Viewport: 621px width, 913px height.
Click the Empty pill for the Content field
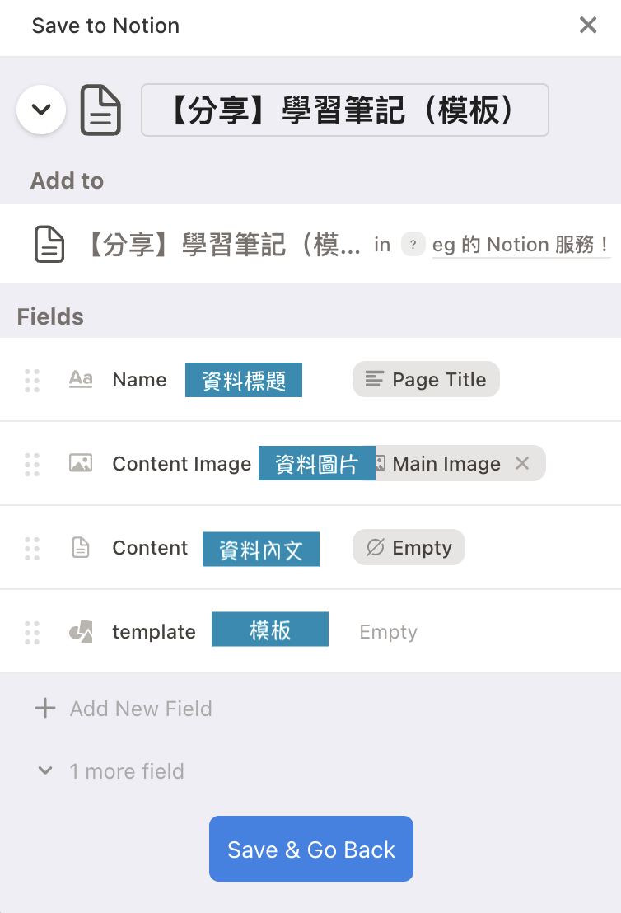[409, 547]
